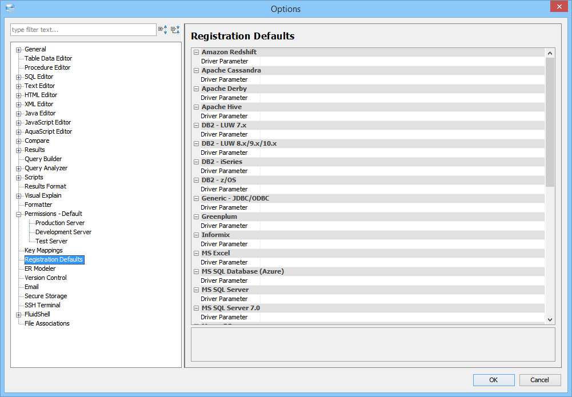Collapse the Apache Cassandra group
This screenshot has width=572, height=397.
196,70
